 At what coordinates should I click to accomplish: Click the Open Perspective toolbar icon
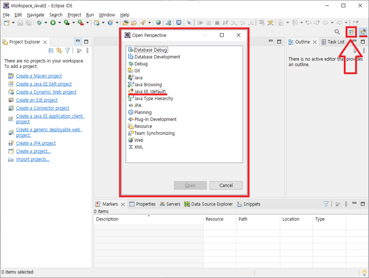pyautogui.click(x=351, y=32)
